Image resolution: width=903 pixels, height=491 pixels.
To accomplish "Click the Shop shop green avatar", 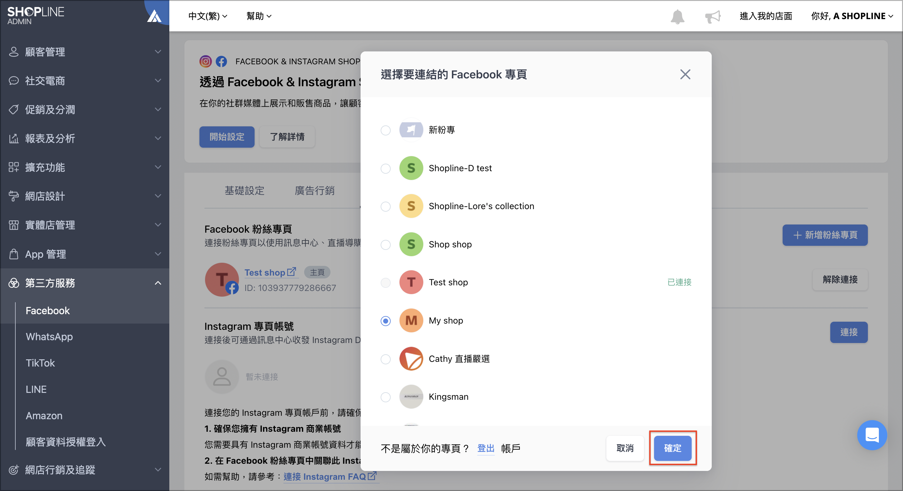I will [411, 244].
